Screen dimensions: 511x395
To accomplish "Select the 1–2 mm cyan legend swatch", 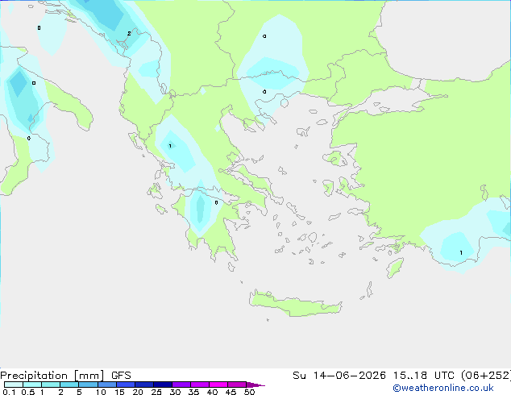I will 51,385.
